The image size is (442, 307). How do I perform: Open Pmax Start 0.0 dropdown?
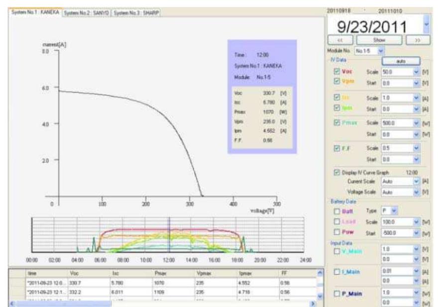416,134
